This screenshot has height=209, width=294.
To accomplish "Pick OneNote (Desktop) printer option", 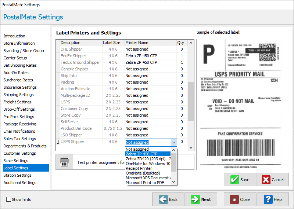I will coord(148,173).
